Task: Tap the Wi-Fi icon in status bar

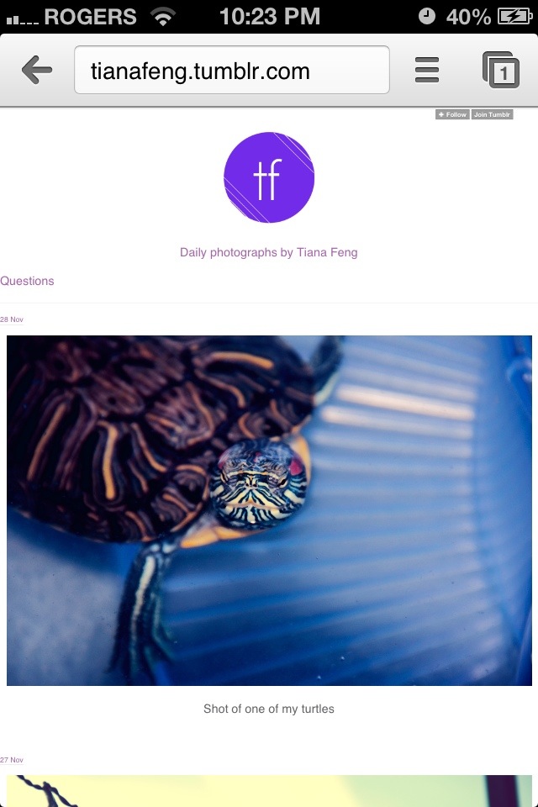Action: (x=163, y=17)
